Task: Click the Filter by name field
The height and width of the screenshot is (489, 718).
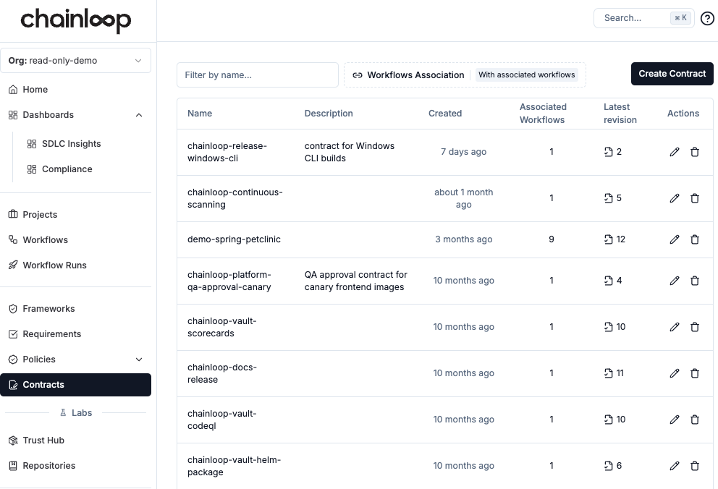Action: (258, 75)
